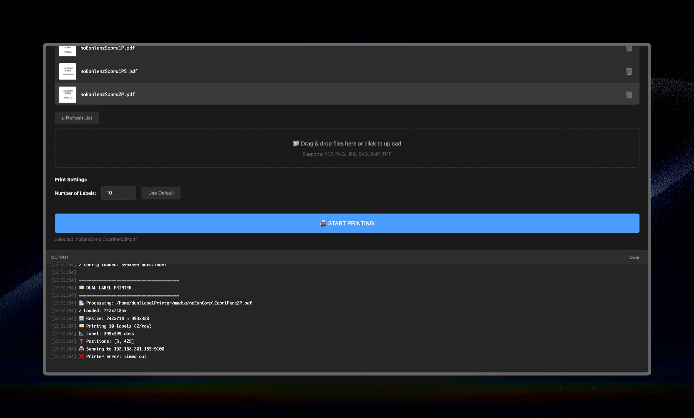Click the 'Sending to 192.168.201.155:9100' log line
Viewport: 694px width, 418px height.
click(x=108, y=349)
